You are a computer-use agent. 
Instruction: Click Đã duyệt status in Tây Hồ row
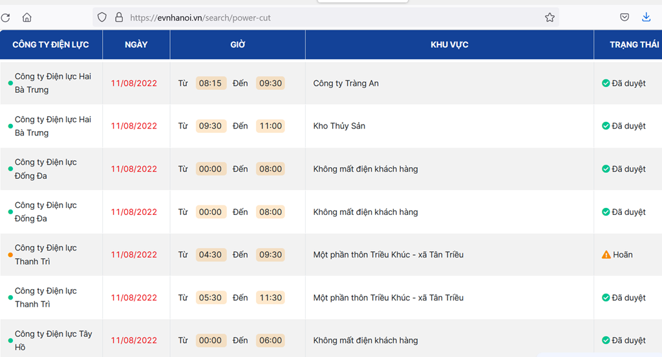tap(628, 340)
